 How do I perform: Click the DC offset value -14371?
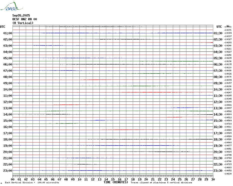(228, 30)
